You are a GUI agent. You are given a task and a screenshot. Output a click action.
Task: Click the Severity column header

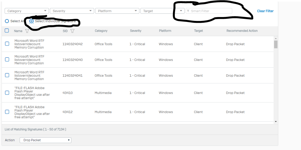[136, 31]
